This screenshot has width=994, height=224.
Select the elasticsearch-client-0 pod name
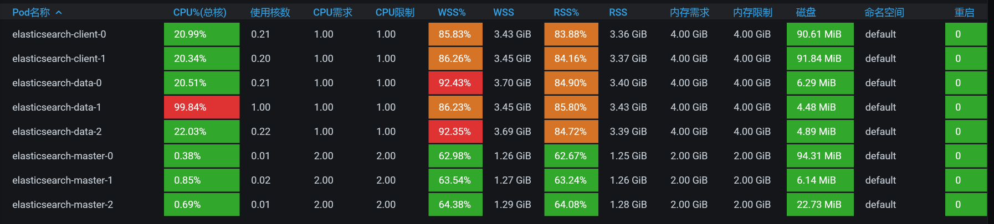59,34
